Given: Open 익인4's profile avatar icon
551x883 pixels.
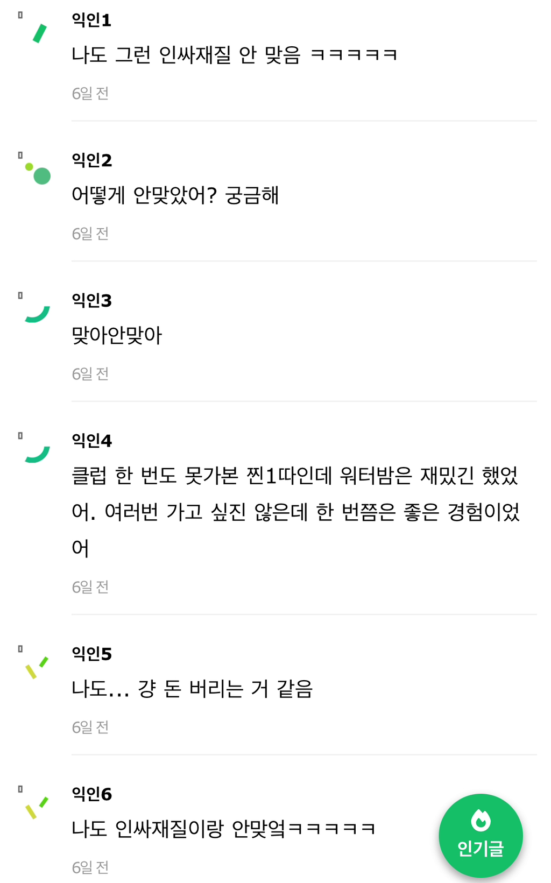Looking at the screenshot, I should point(38,454).
